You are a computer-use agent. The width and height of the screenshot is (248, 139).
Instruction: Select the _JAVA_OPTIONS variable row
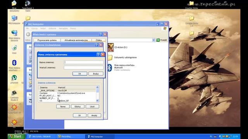coord(67,91)
